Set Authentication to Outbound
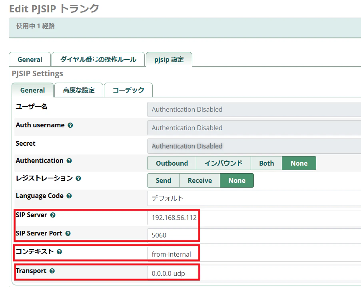Screen dimensions: 361x287 [x=172, y=163]
